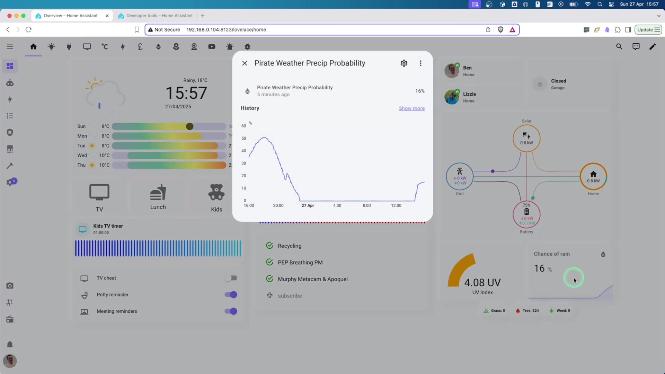
Task: Open HACS from the sidebar
Action: [10, 149]
